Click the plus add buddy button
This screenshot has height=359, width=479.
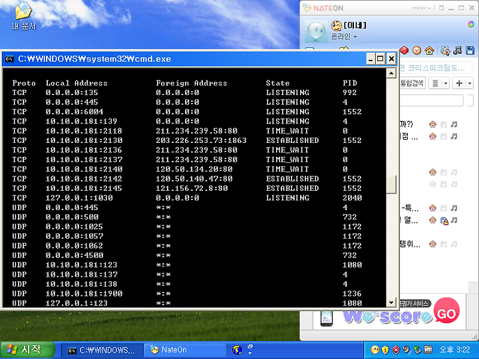(459, 83)
